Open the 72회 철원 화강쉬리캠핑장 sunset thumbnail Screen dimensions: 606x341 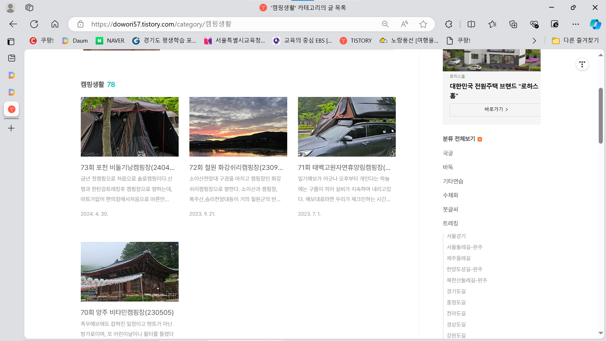point(238,127)
